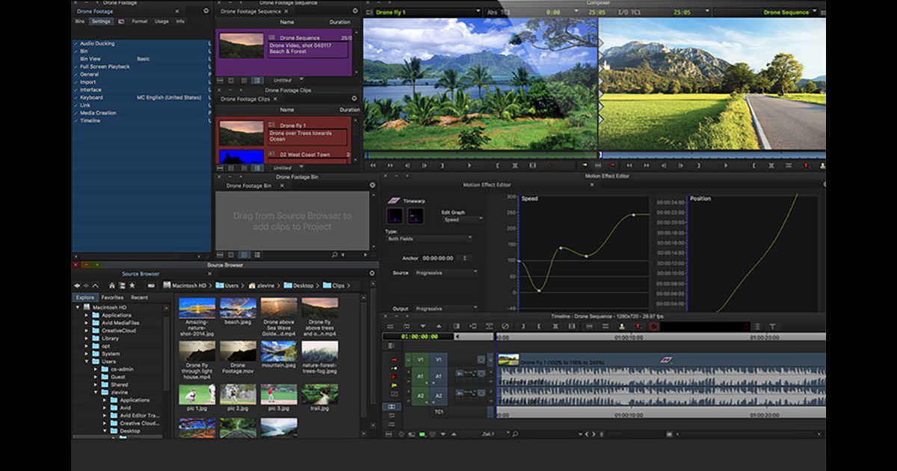
Task: Click the Favorites star icon in Source Browser
Action: click(x=132, y=286)
